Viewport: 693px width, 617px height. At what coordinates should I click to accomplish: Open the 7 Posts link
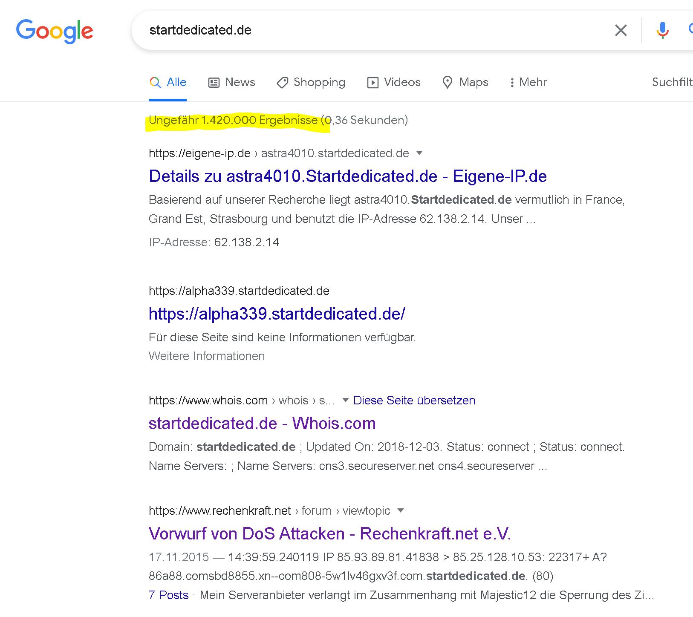(169, 595)
